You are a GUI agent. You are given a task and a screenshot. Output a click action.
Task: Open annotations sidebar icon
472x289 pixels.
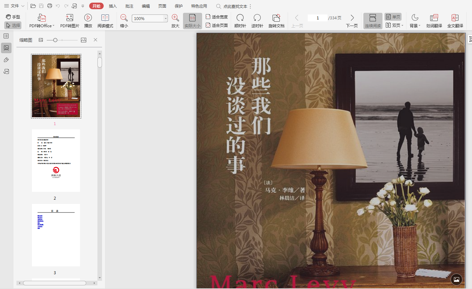[6, 60]
